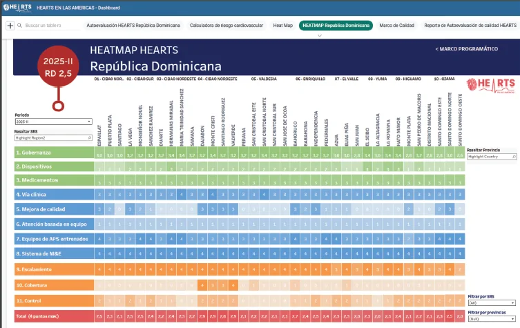Switch to the Heat Map tab
Viewport: 520px width, 328px height.
click(x=283, y=26)
